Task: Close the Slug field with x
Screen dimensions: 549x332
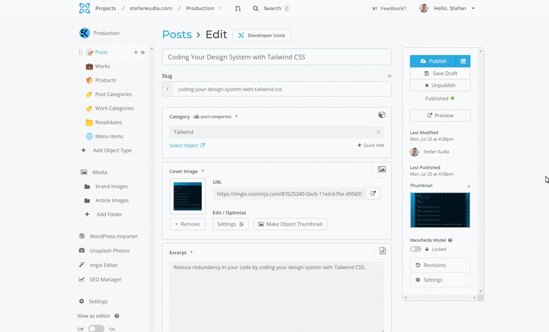Action: coord(389,76)
